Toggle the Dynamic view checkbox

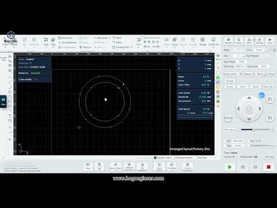[x=155, y=158]
